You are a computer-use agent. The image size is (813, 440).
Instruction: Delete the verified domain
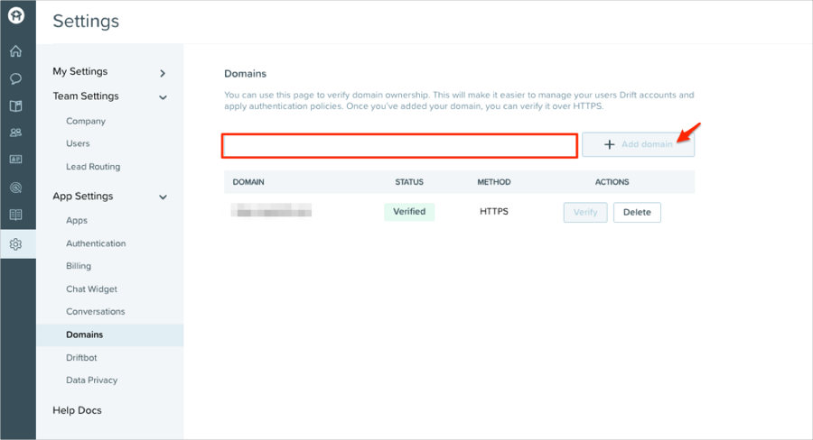637,213
